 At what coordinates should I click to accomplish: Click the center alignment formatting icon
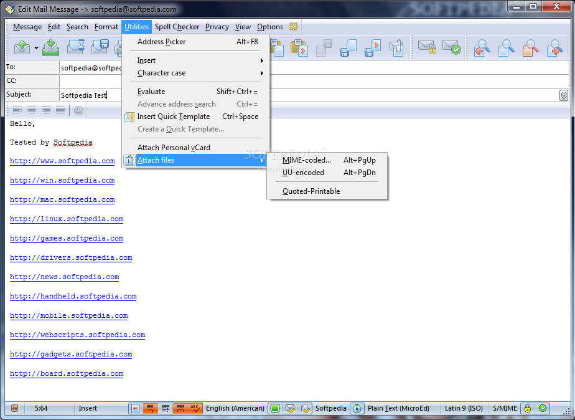click(x=32, y=110)
